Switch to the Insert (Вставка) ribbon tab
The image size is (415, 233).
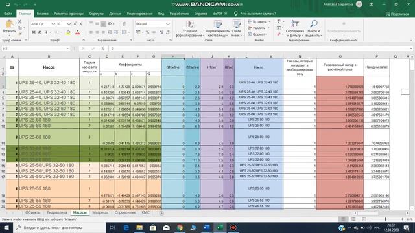(x=42, y=14)
